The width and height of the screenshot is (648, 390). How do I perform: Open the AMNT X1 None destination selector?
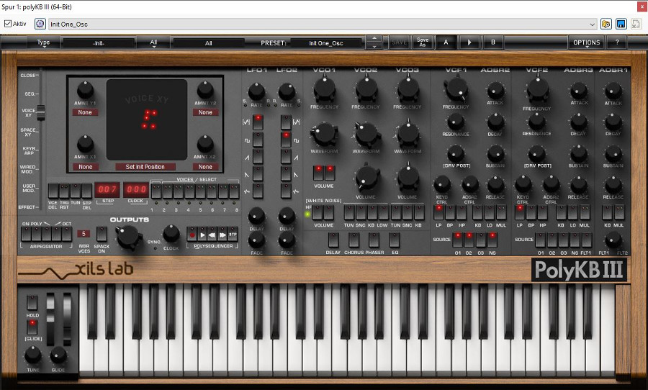click(85, 167)
